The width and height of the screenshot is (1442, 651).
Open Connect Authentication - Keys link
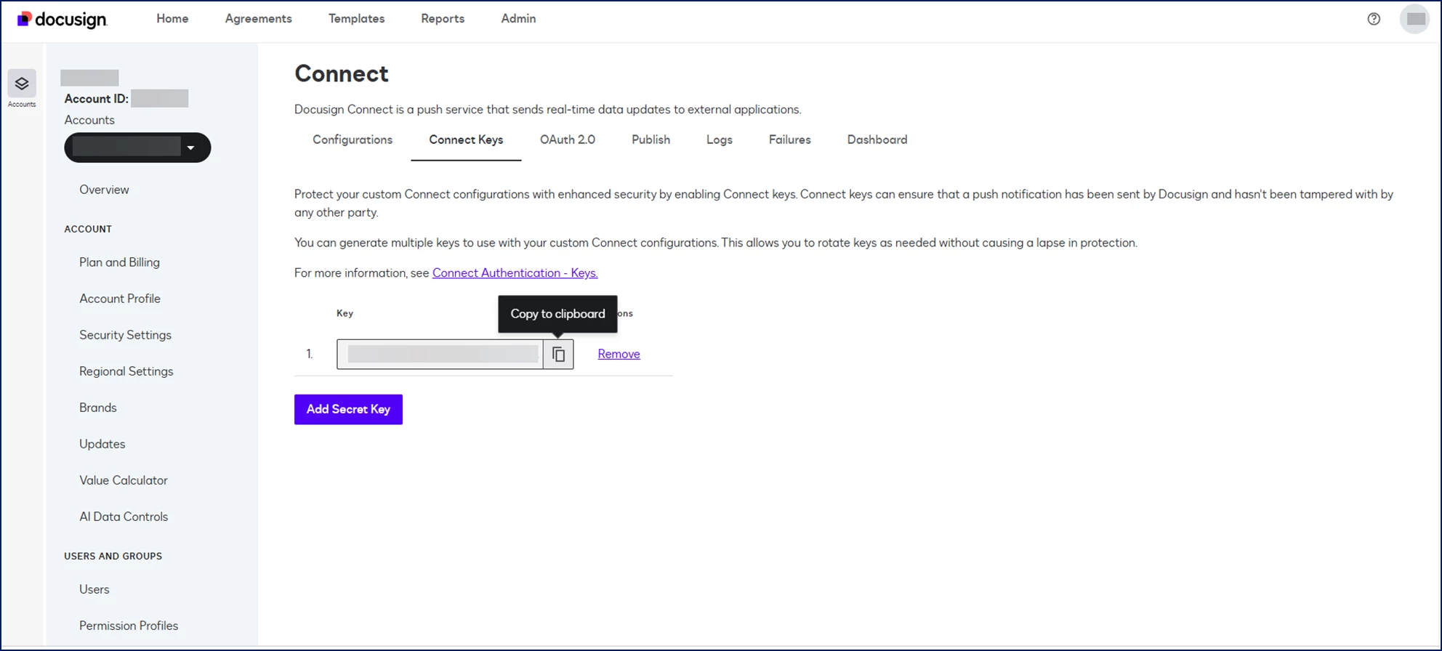click(515, 272)
